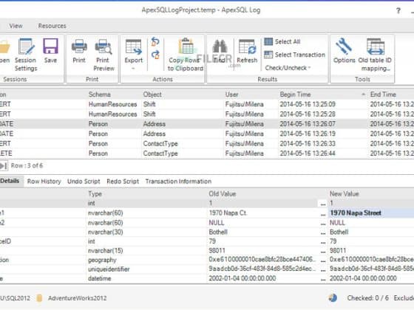The width and height of the screenshot is (414, 310).
Task: Expand ellipsis for datetime old value
Action: (322, 279)
